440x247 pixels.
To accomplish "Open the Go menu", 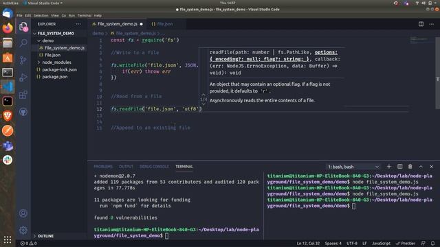I will coord(64,15).
